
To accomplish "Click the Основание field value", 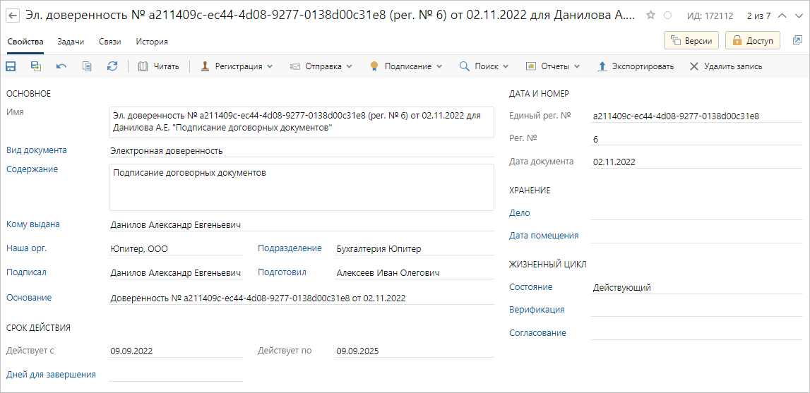I will click(301, 298).
